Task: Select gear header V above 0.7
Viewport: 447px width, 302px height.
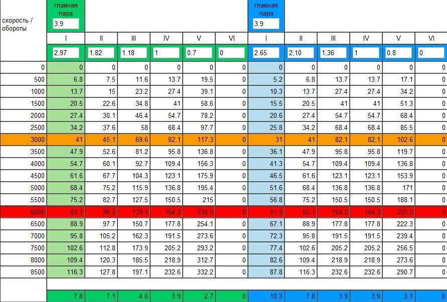Action: tap(199, 38)
